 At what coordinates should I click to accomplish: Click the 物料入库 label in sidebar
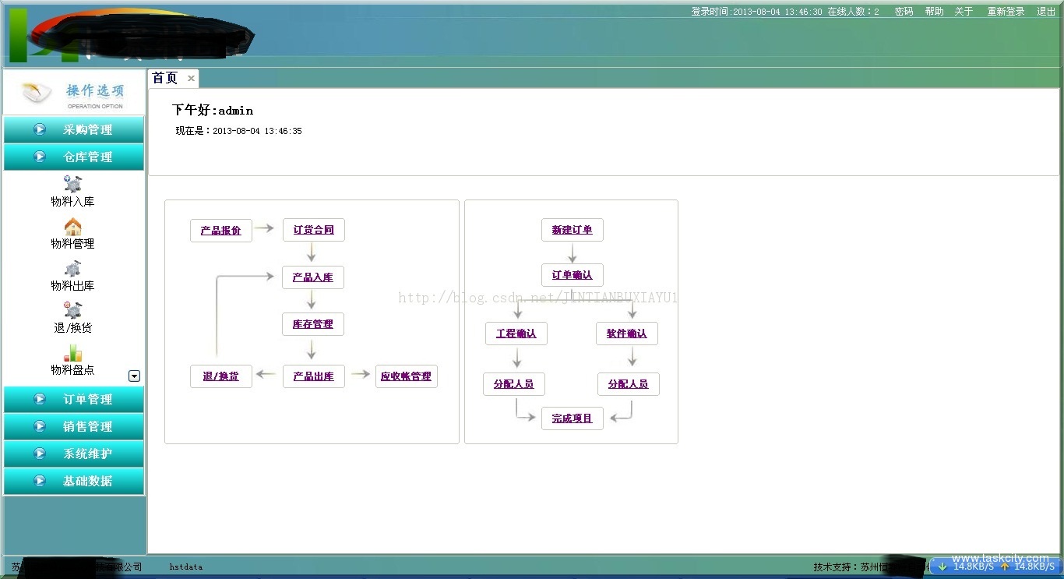pos(72,202)
